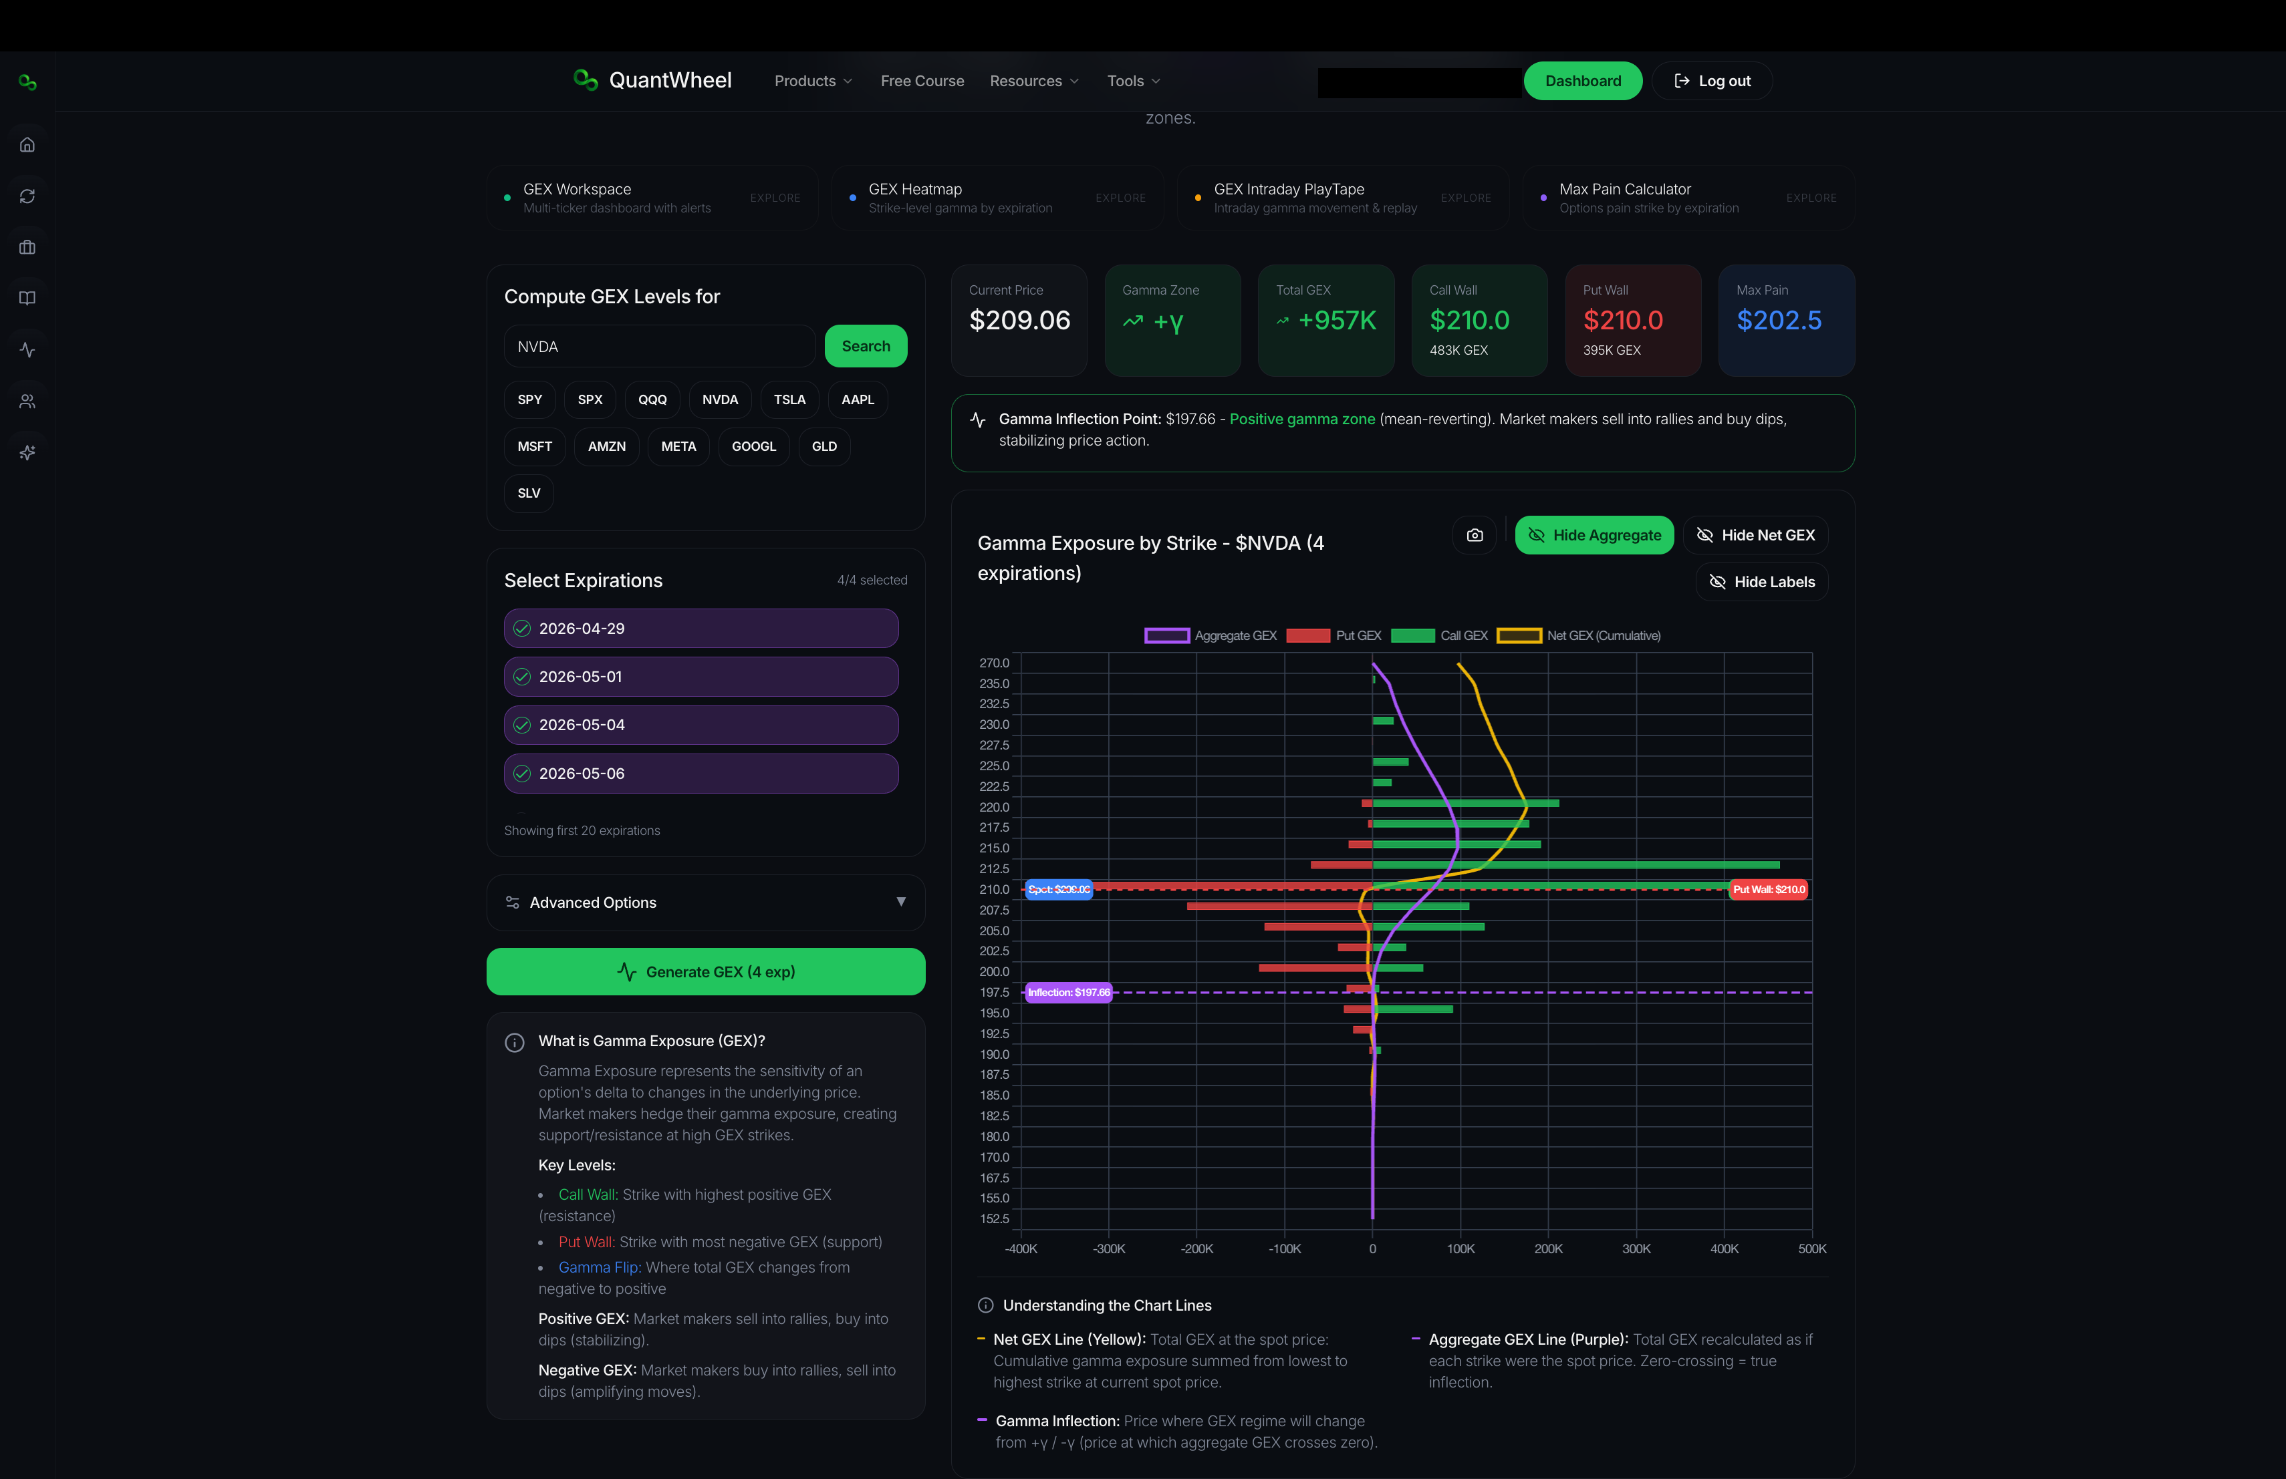Image resolution: width=2286 pixels, height=1479 pixels.
Task: Open the briefcase portfolio sidebar icon
Action: [x=27, y=248]
